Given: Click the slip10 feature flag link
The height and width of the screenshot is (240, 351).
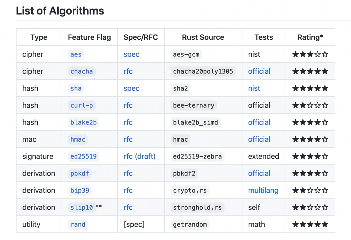Looking at the screenshot, I should 82,207.
